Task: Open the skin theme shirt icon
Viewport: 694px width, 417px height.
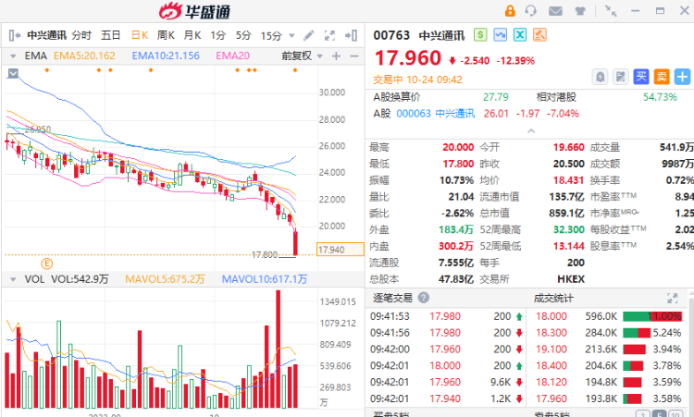Action: pyautogui.click(x=580, y=11)
